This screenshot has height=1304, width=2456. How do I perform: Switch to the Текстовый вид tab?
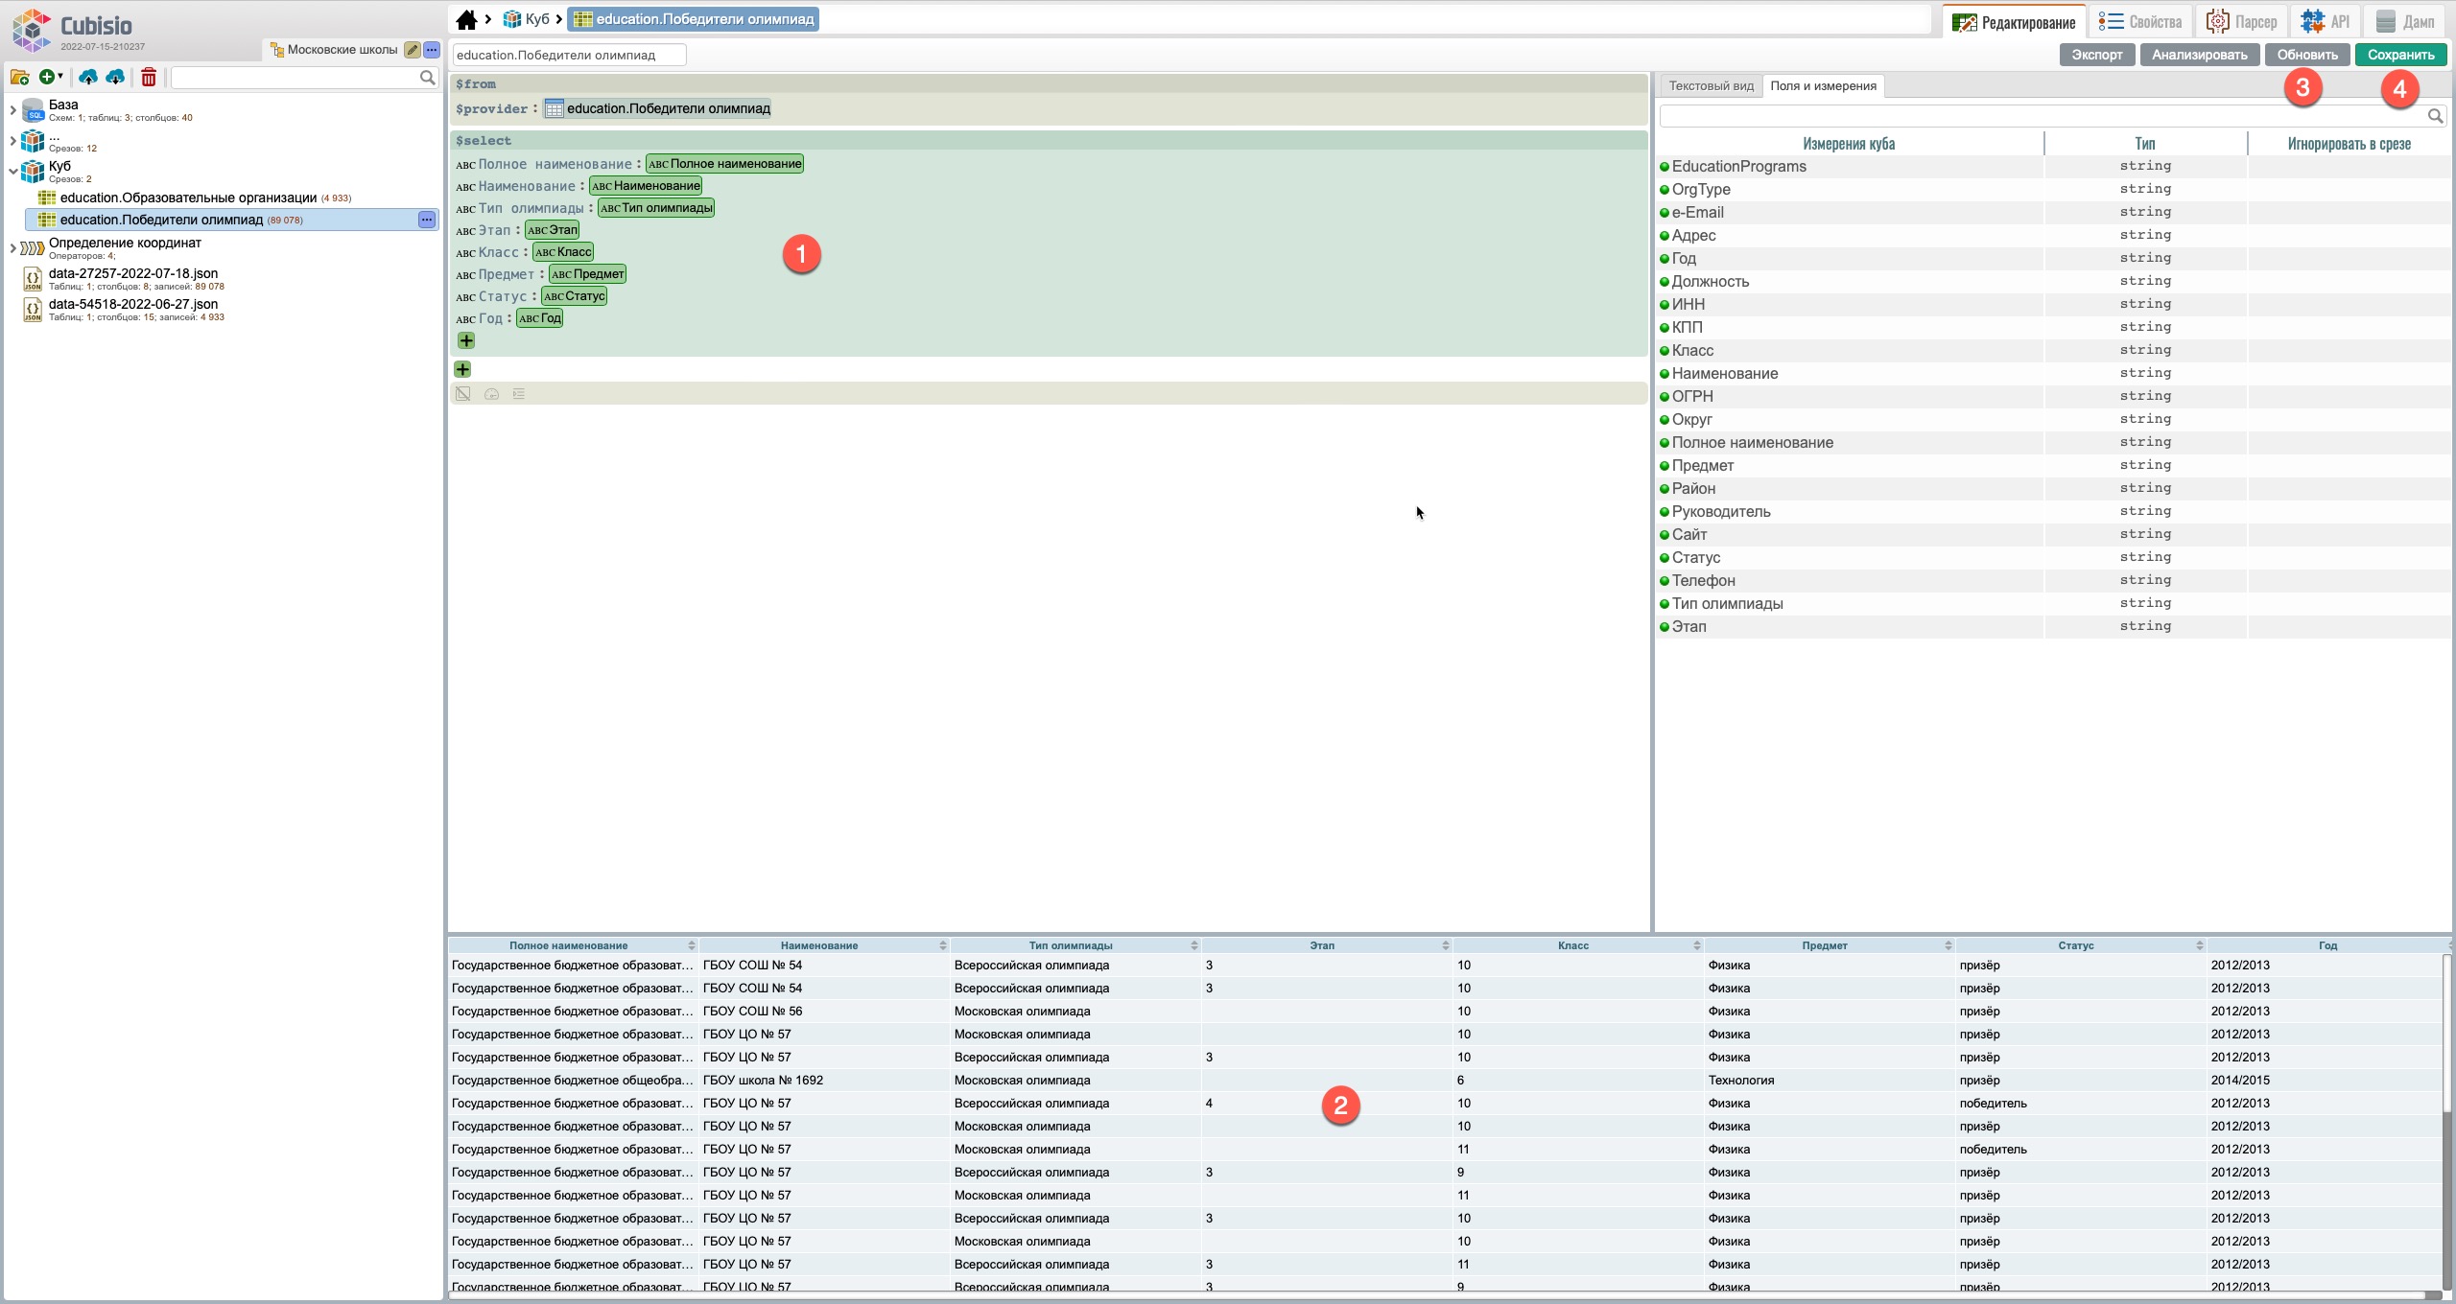[x=1711, y=86]
